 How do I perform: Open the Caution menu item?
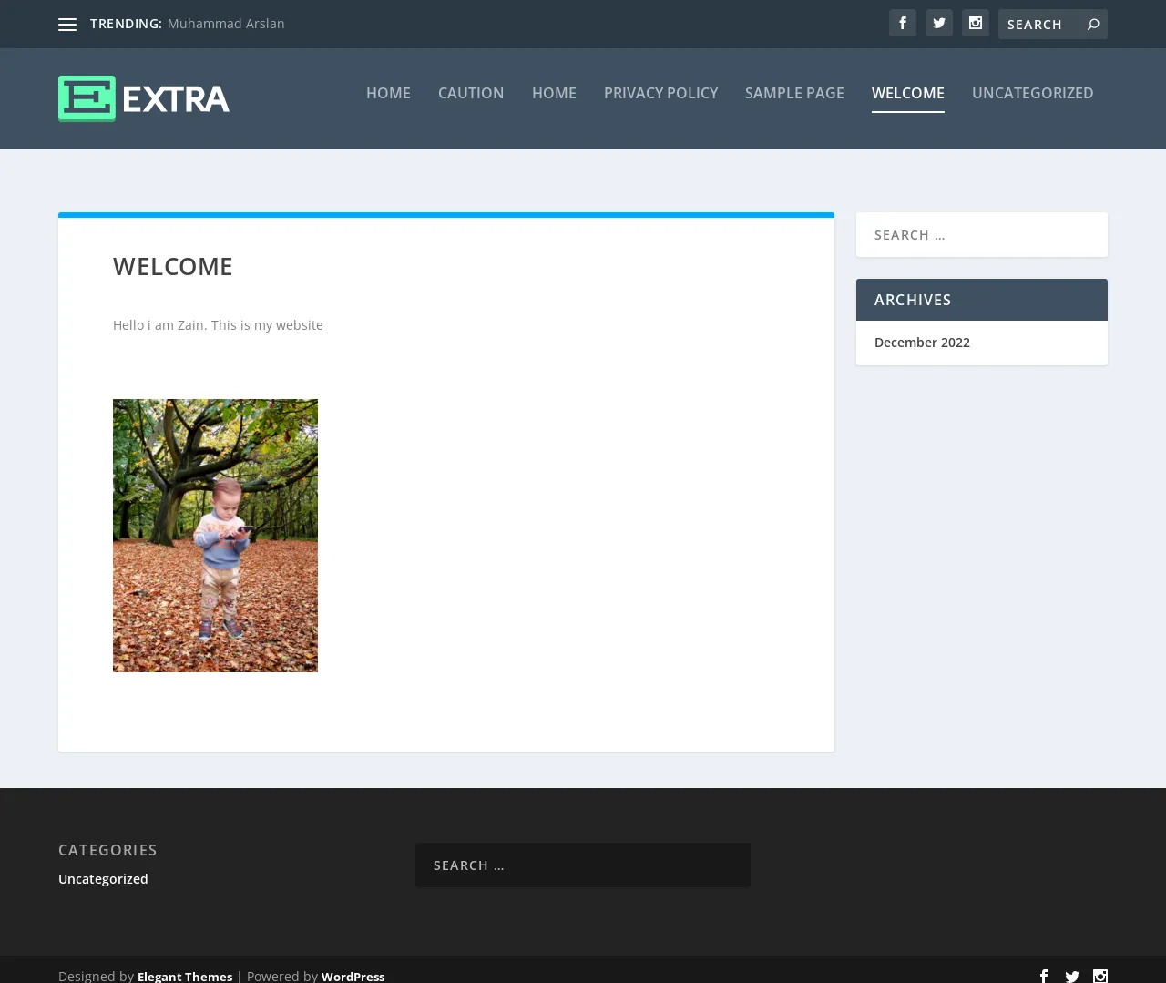coord(471,93)
